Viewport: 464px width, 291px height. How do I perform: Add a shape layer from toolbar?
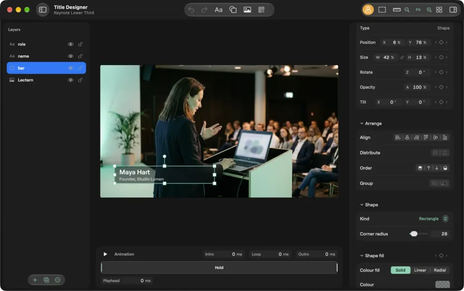click(x=233, y=10)
